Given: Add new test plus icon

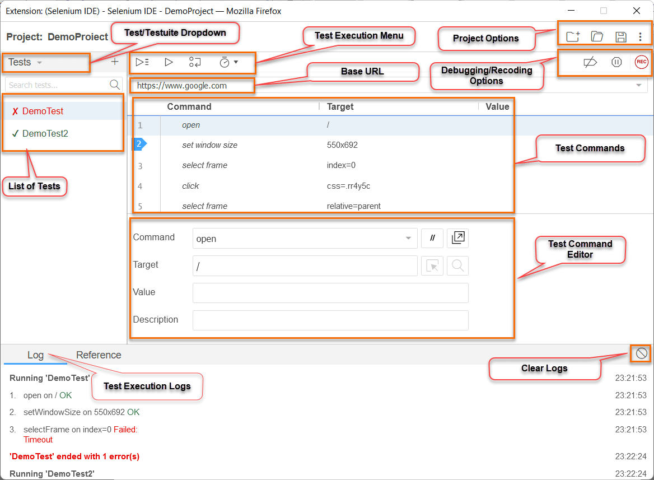Looking at the screenshot, I should pyautogui.click(x=115, y=62).
